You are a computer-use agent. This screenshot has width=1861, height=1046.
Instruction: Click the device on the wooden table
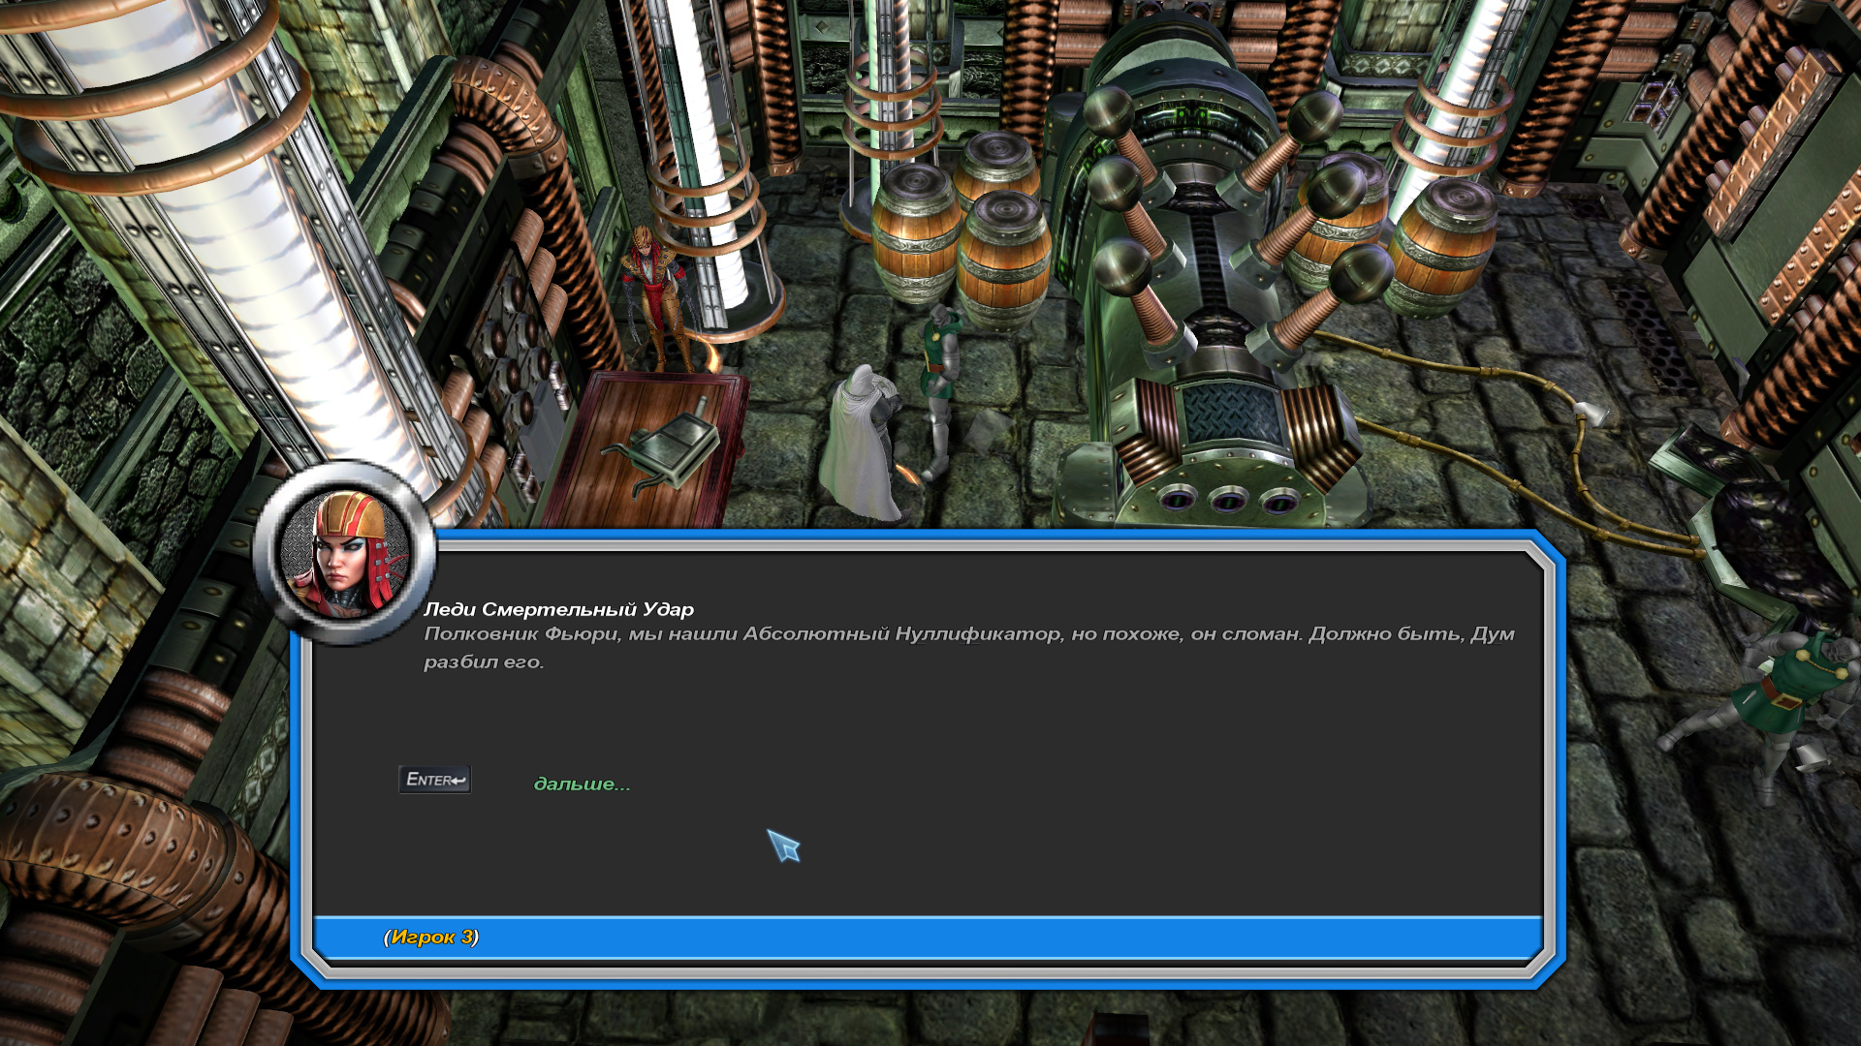(662, 447)
